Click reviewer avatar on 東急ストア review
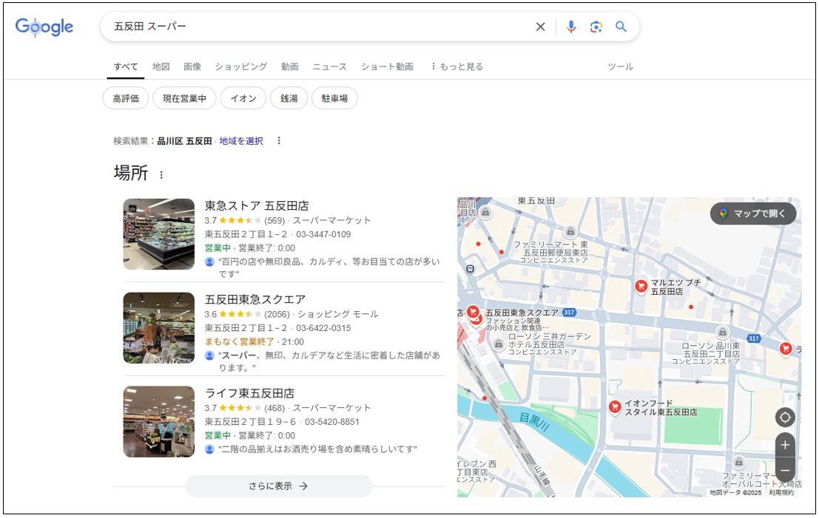 coord(209,262)
